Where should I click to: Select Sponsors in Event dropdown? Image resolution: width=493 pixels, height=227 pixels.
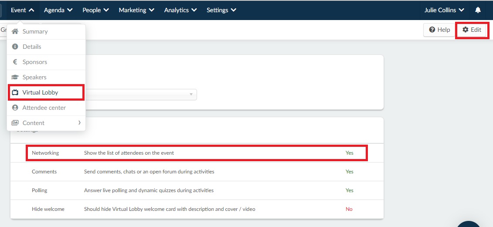coord(46,62)
